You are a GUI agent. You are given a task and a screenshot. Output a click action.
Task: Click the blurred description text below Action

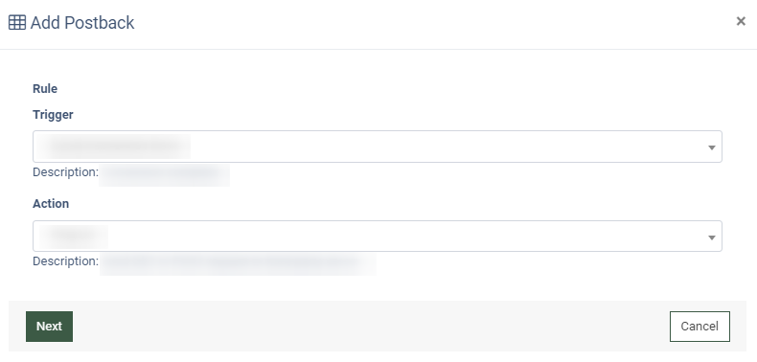(238, 263)
